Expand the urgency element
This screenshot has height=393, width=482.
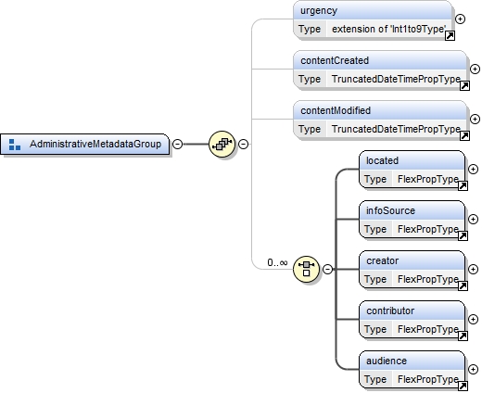(461, 19)
